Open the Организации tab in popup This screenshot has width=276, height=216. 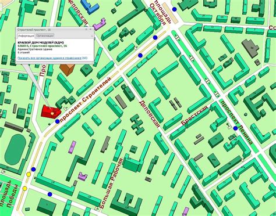click(x=45, y=35)
